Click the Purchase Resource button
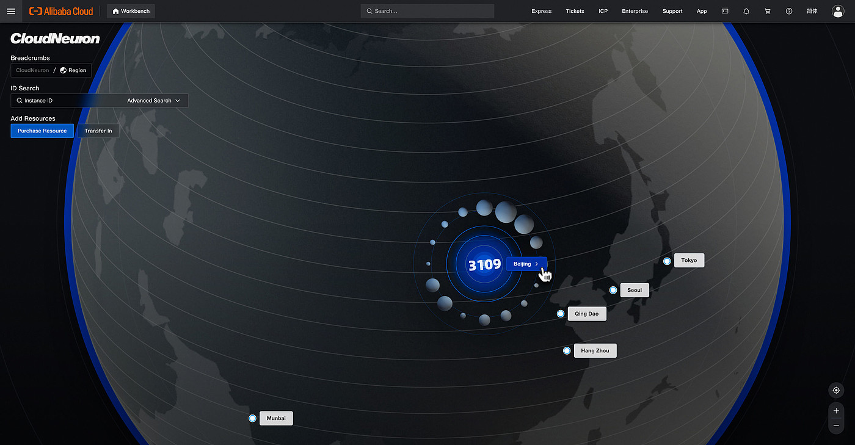 42,131
